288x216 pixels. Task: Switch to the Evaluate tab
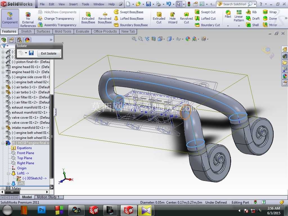coord(82,31)
